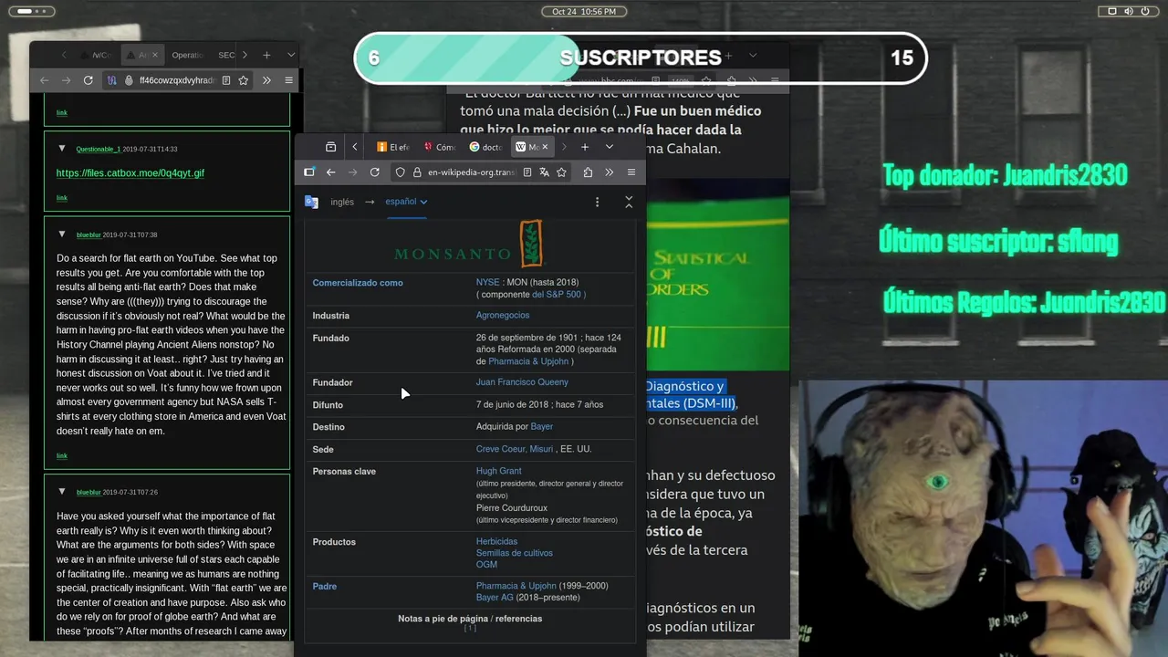Click the blue-dotted window icon beside the back arrow
Viewport: 1168px width, 657px height.
[x=309, y=172]
